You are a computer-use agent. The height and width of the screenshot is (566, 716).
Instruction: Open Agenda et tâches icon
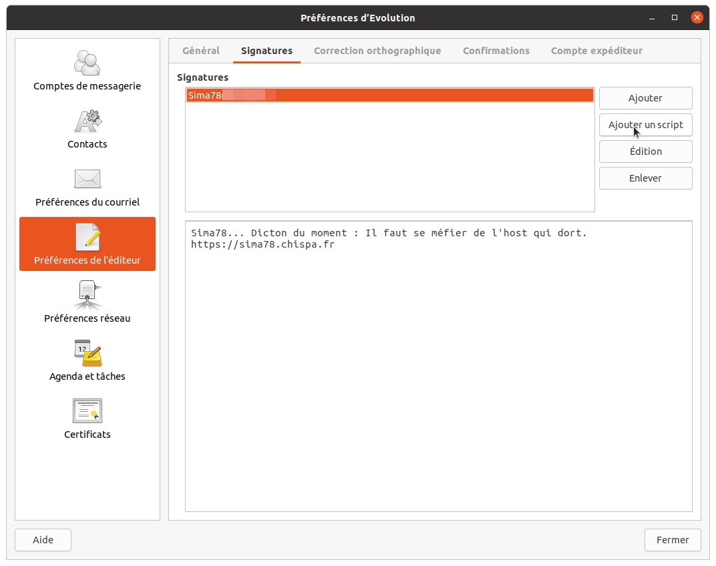coord(87,353)
